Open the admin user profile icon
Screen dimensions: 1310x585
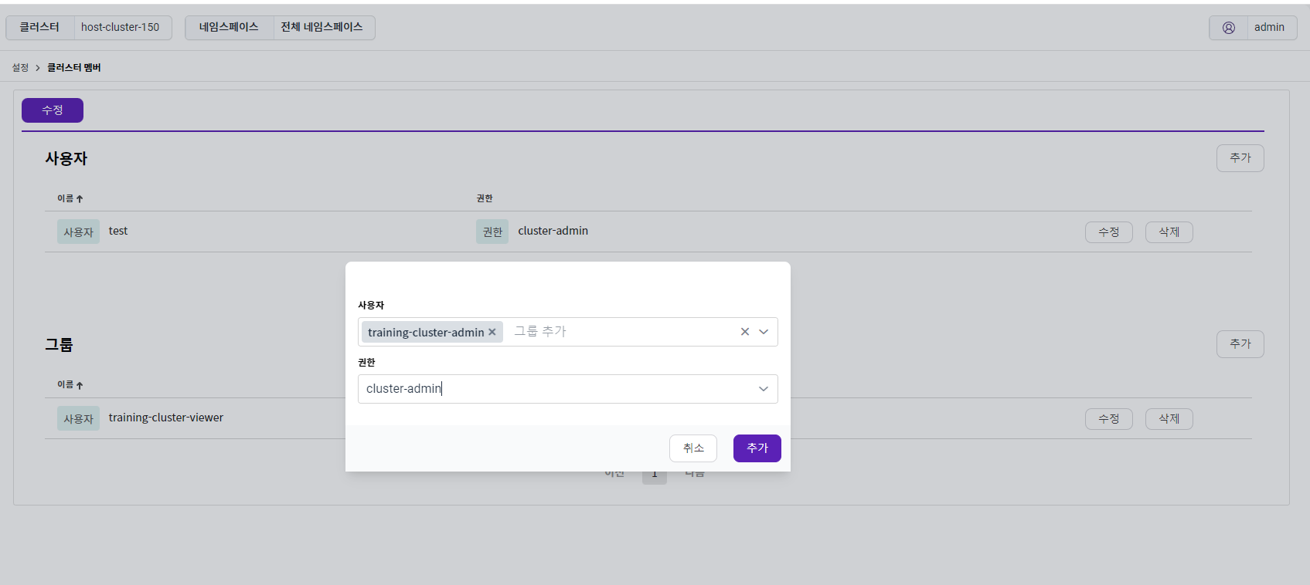(x=1228, y=28)
